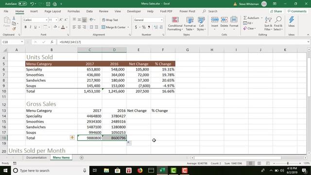Open Conditional Formatting menu
Viewport: 311px width, 175px height.
175,24
